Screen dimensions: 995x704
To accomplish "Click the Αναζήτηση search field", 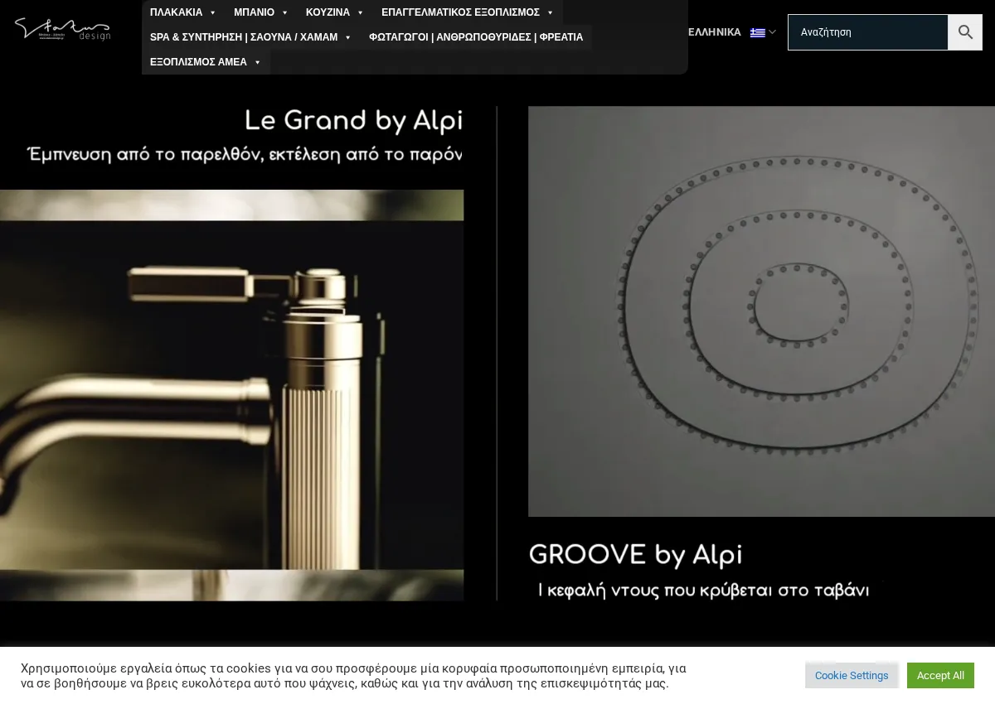I will (x=867, y=32).
